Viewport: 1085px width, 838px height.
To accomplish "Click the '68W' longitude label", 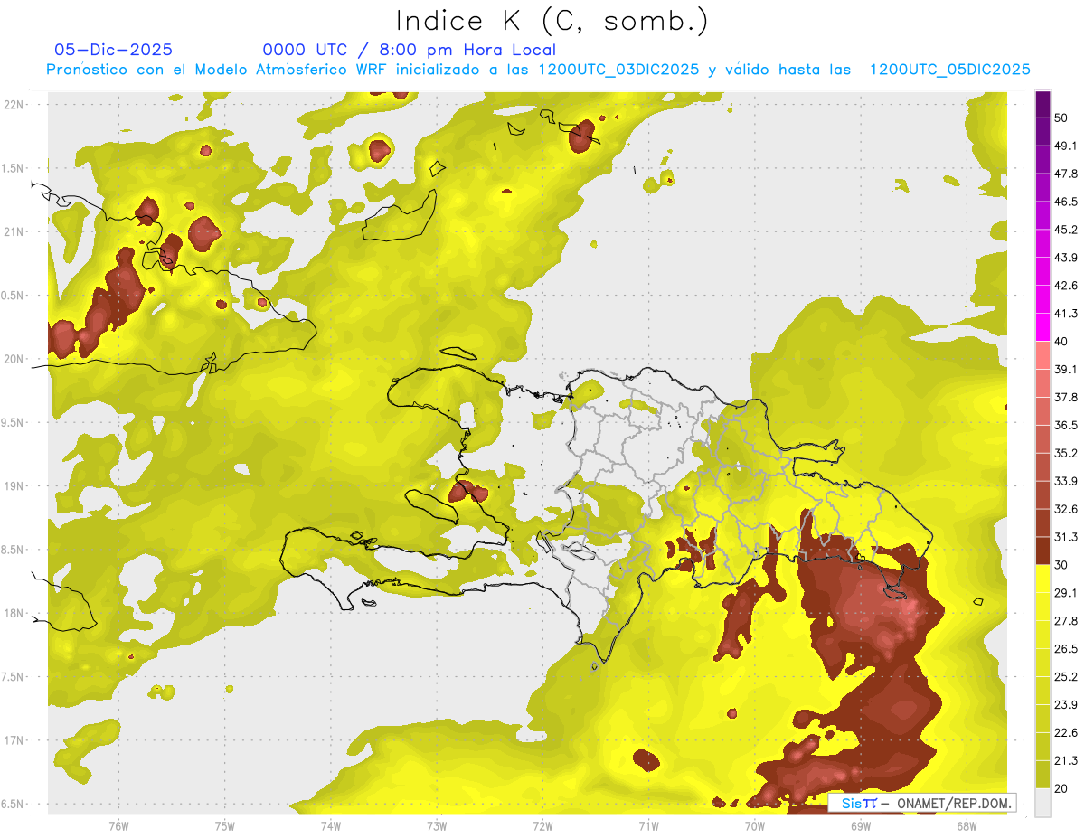I will [966, 825].
